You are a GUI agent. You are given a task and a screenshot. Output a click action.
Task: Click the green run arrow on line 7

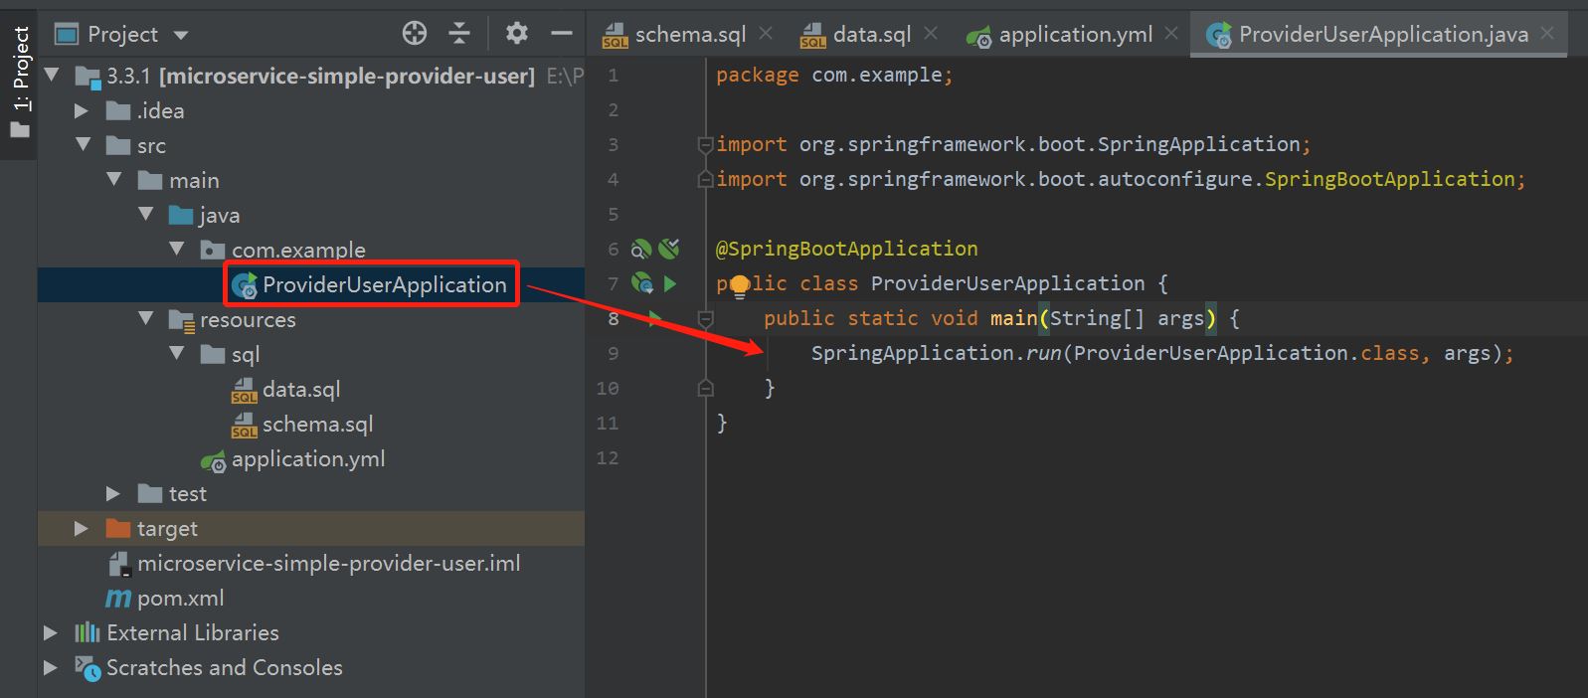pos(670,284)
